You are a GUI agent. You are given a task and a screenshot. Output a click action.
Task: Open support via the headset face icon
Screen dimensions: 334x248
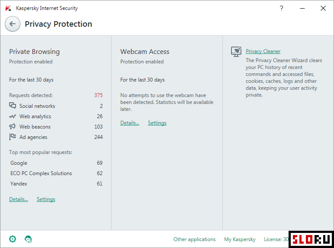click(28, 239)
